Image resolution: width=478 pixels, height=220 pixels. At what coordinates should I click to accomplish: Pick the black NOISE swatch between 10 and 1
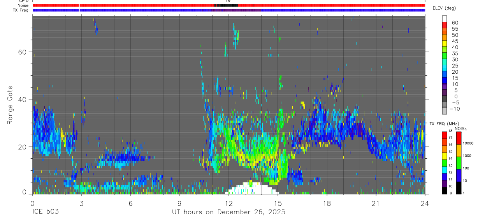point(459,188)
